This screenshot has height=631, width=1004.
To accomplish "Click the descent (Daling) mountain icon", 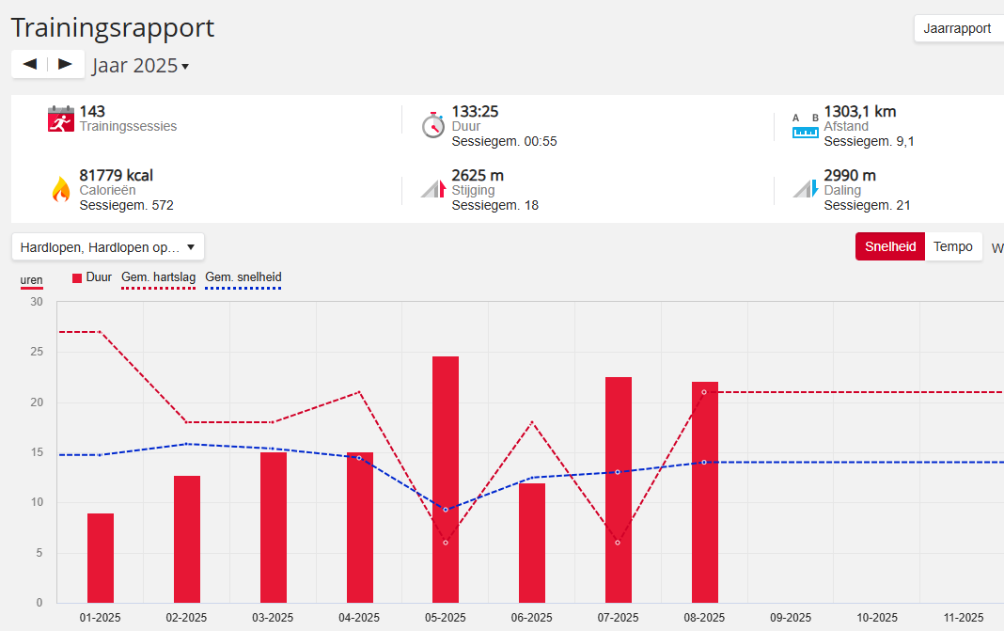I will pyautogui.click(x=805, y=188).
